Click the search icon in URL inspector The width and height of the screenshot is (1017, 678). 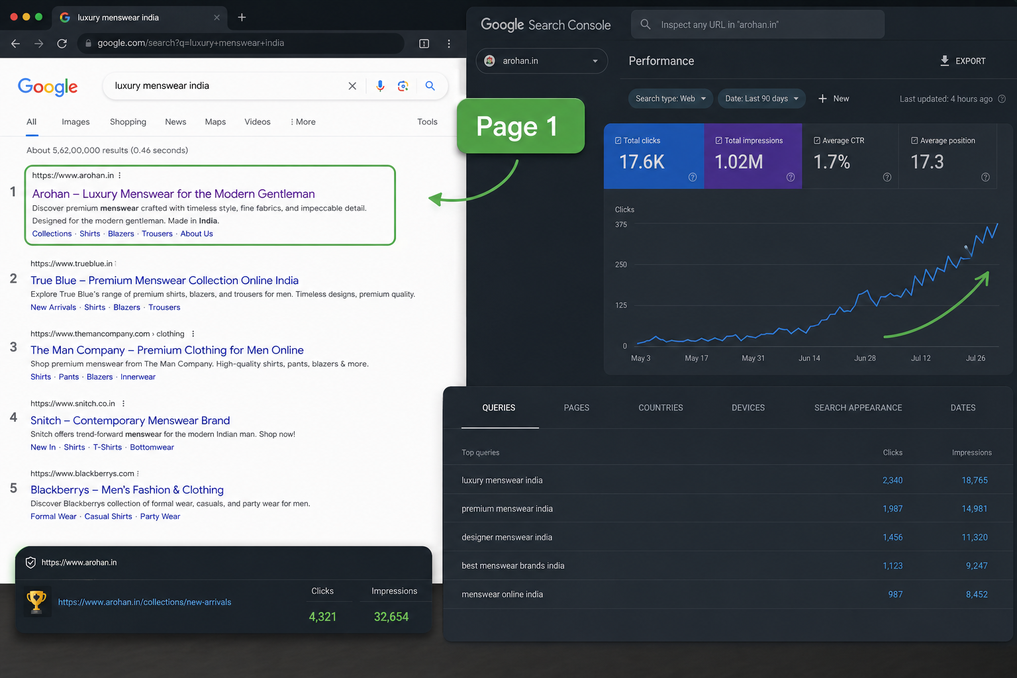(646, 24)
